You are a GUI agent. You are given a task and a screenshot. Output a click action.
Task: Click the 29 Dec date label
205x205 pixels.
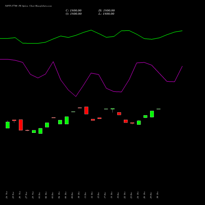pos(151,195)
